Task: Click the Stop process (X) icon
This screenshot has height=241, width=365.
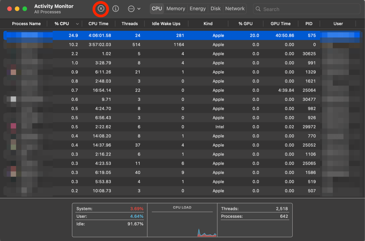Action: point(101,9)
